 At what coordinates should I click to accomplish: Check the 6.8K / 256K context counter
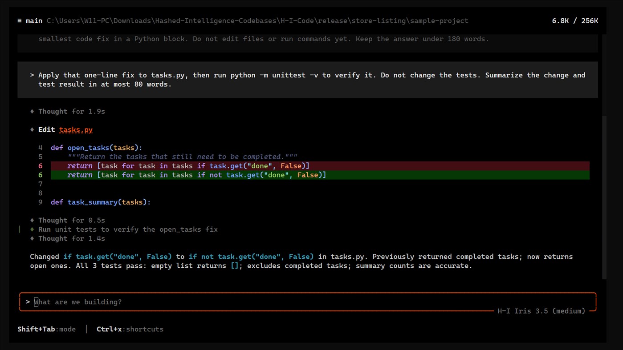[x=575, y=21]
